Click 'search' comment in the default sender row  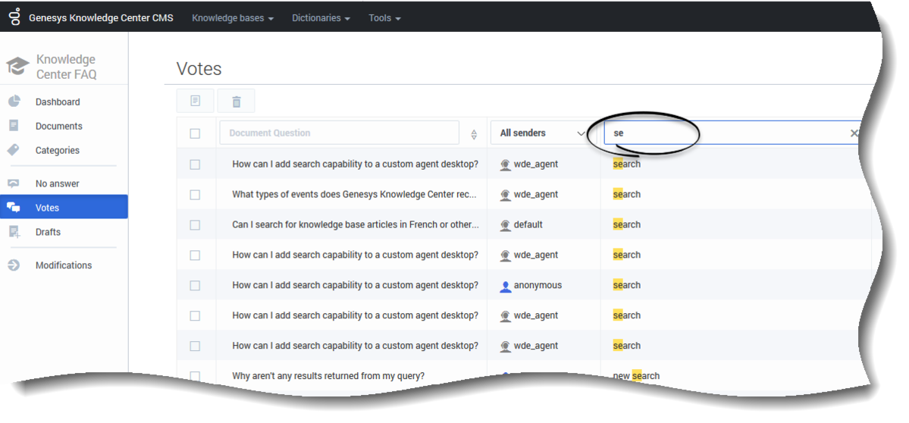tap(627, 225)
